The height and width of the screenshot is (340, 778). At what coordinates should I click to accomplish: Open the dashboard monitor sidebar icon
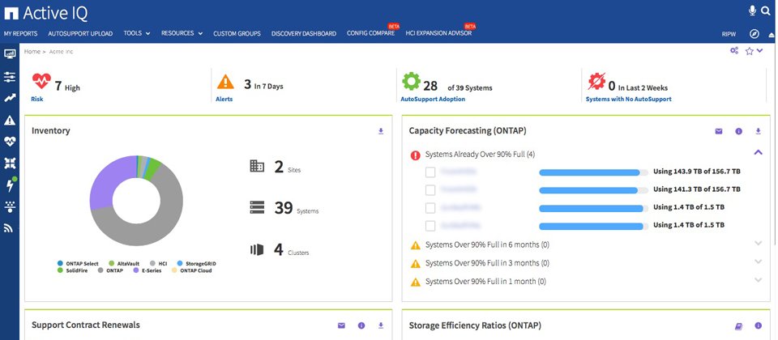click(10, 53)
